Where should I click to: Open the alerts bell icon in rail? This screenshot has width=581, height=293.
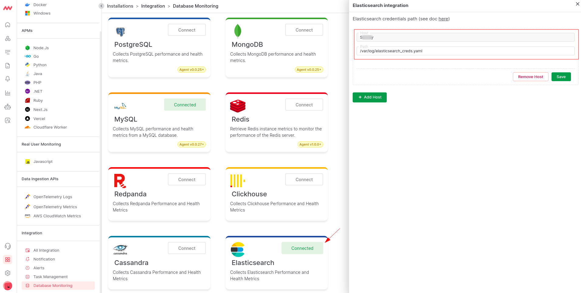pyautogui.click(x=8, y=79)
